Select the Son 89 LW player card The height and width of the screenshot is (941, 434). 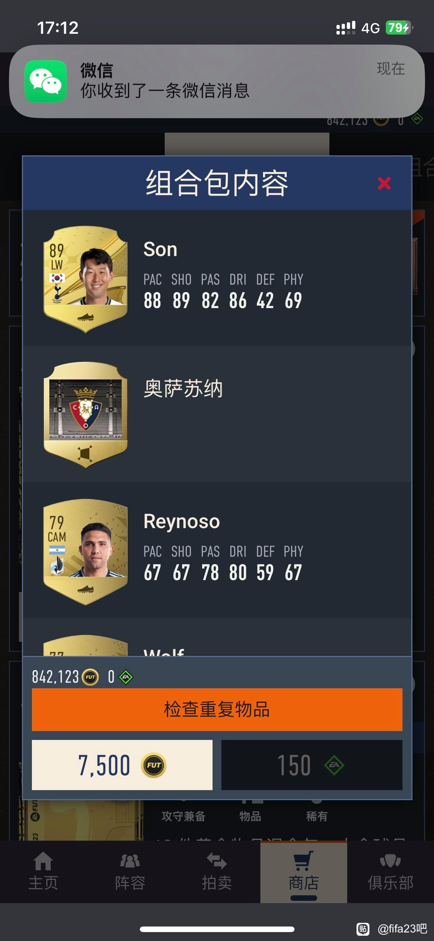pos(86,279)
